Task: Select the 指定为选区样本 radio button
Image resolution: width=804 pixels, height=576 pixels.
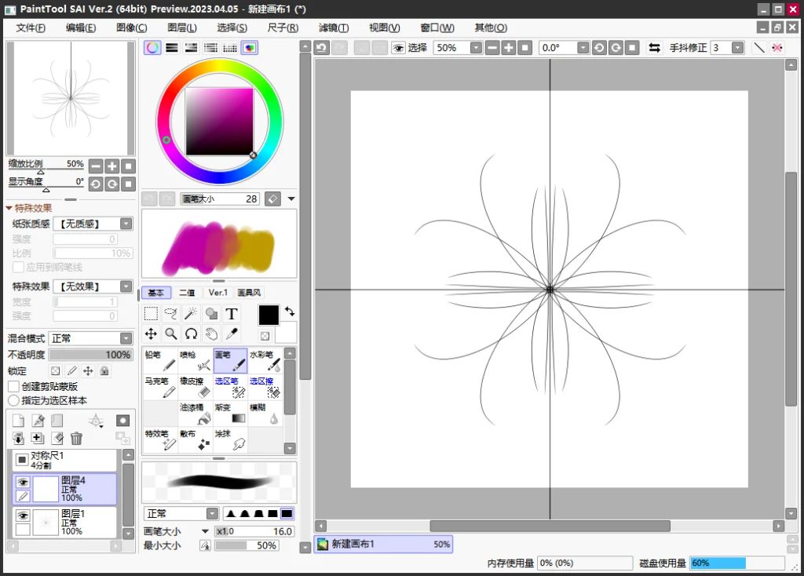Action: pos(14,400)
